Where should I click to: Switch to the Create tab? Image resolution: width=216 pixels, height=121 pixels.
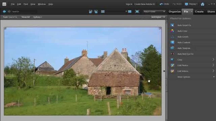pyautogui.click(x=199, y=12)
